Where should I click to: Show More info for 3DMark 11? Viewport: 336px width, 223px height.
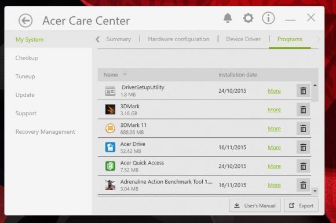274,129
